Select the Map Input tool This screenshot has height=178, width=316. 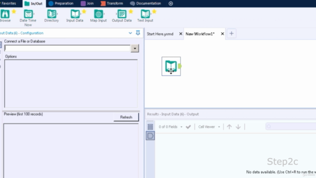(98, 14)
